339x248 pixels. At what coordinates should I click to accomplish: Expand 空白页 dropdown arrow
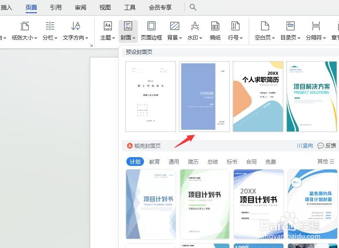(x=273, y=38)
